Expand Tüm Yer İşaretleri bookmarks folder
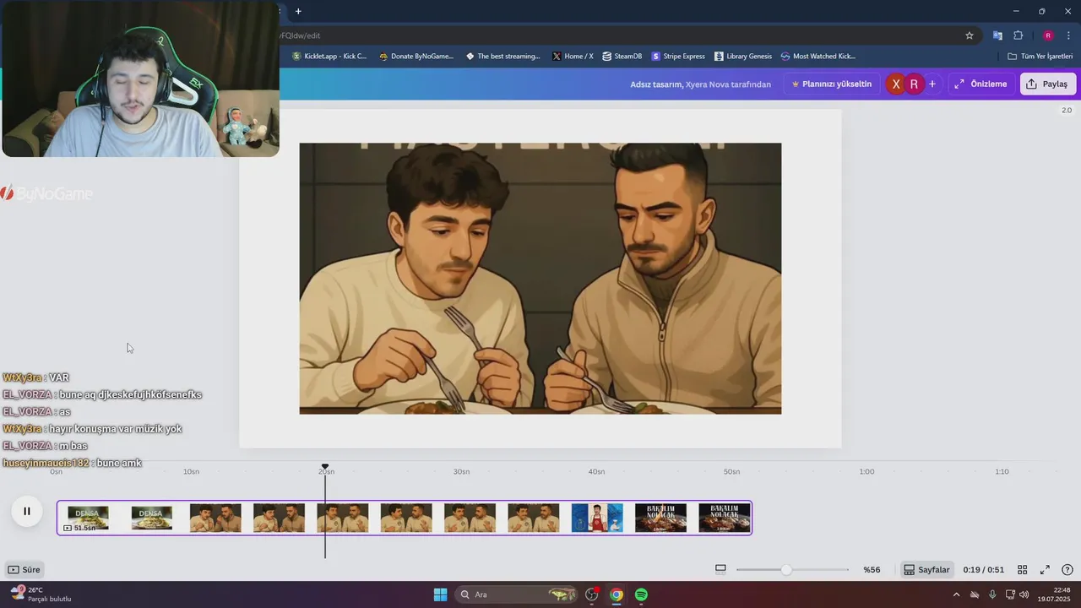Screen dimensions: 1081x608 pyautogui.click(x=1040, y=56)
